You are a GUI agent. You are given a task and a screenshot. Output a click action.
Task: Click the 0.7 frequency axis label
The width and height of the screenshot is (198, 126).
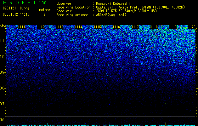(x=3, y=104)
